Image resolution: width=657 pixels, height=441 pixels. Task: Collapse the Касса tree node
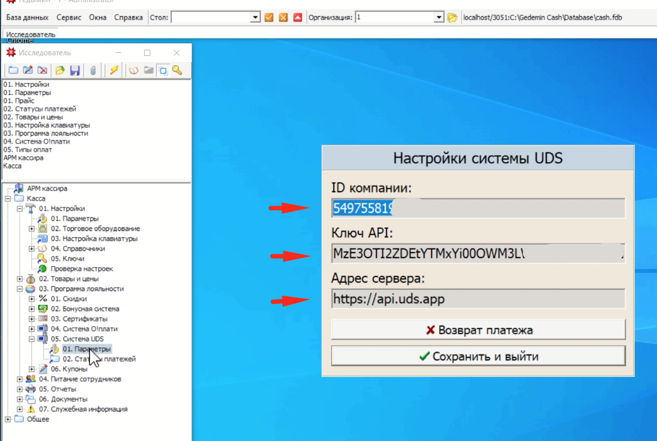[x=8, y=198]
